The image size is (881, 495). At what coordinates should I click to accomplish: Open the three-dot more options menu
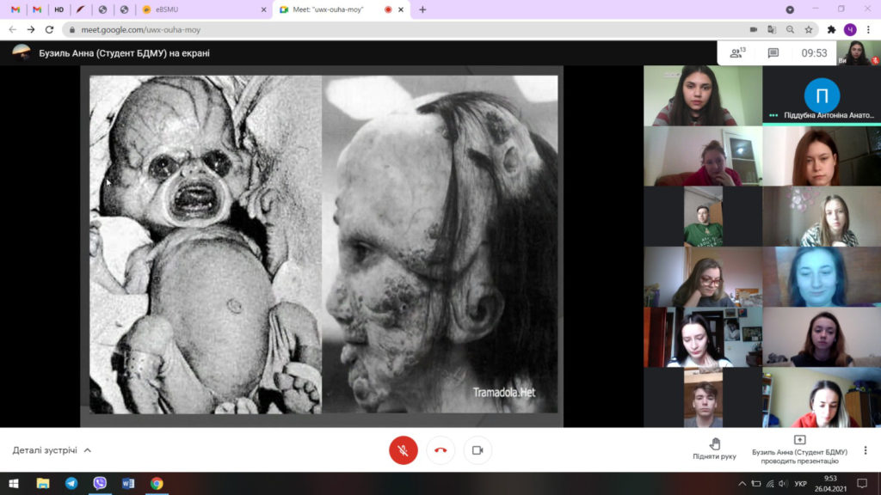pyautogui.click(x=865, y=449)
